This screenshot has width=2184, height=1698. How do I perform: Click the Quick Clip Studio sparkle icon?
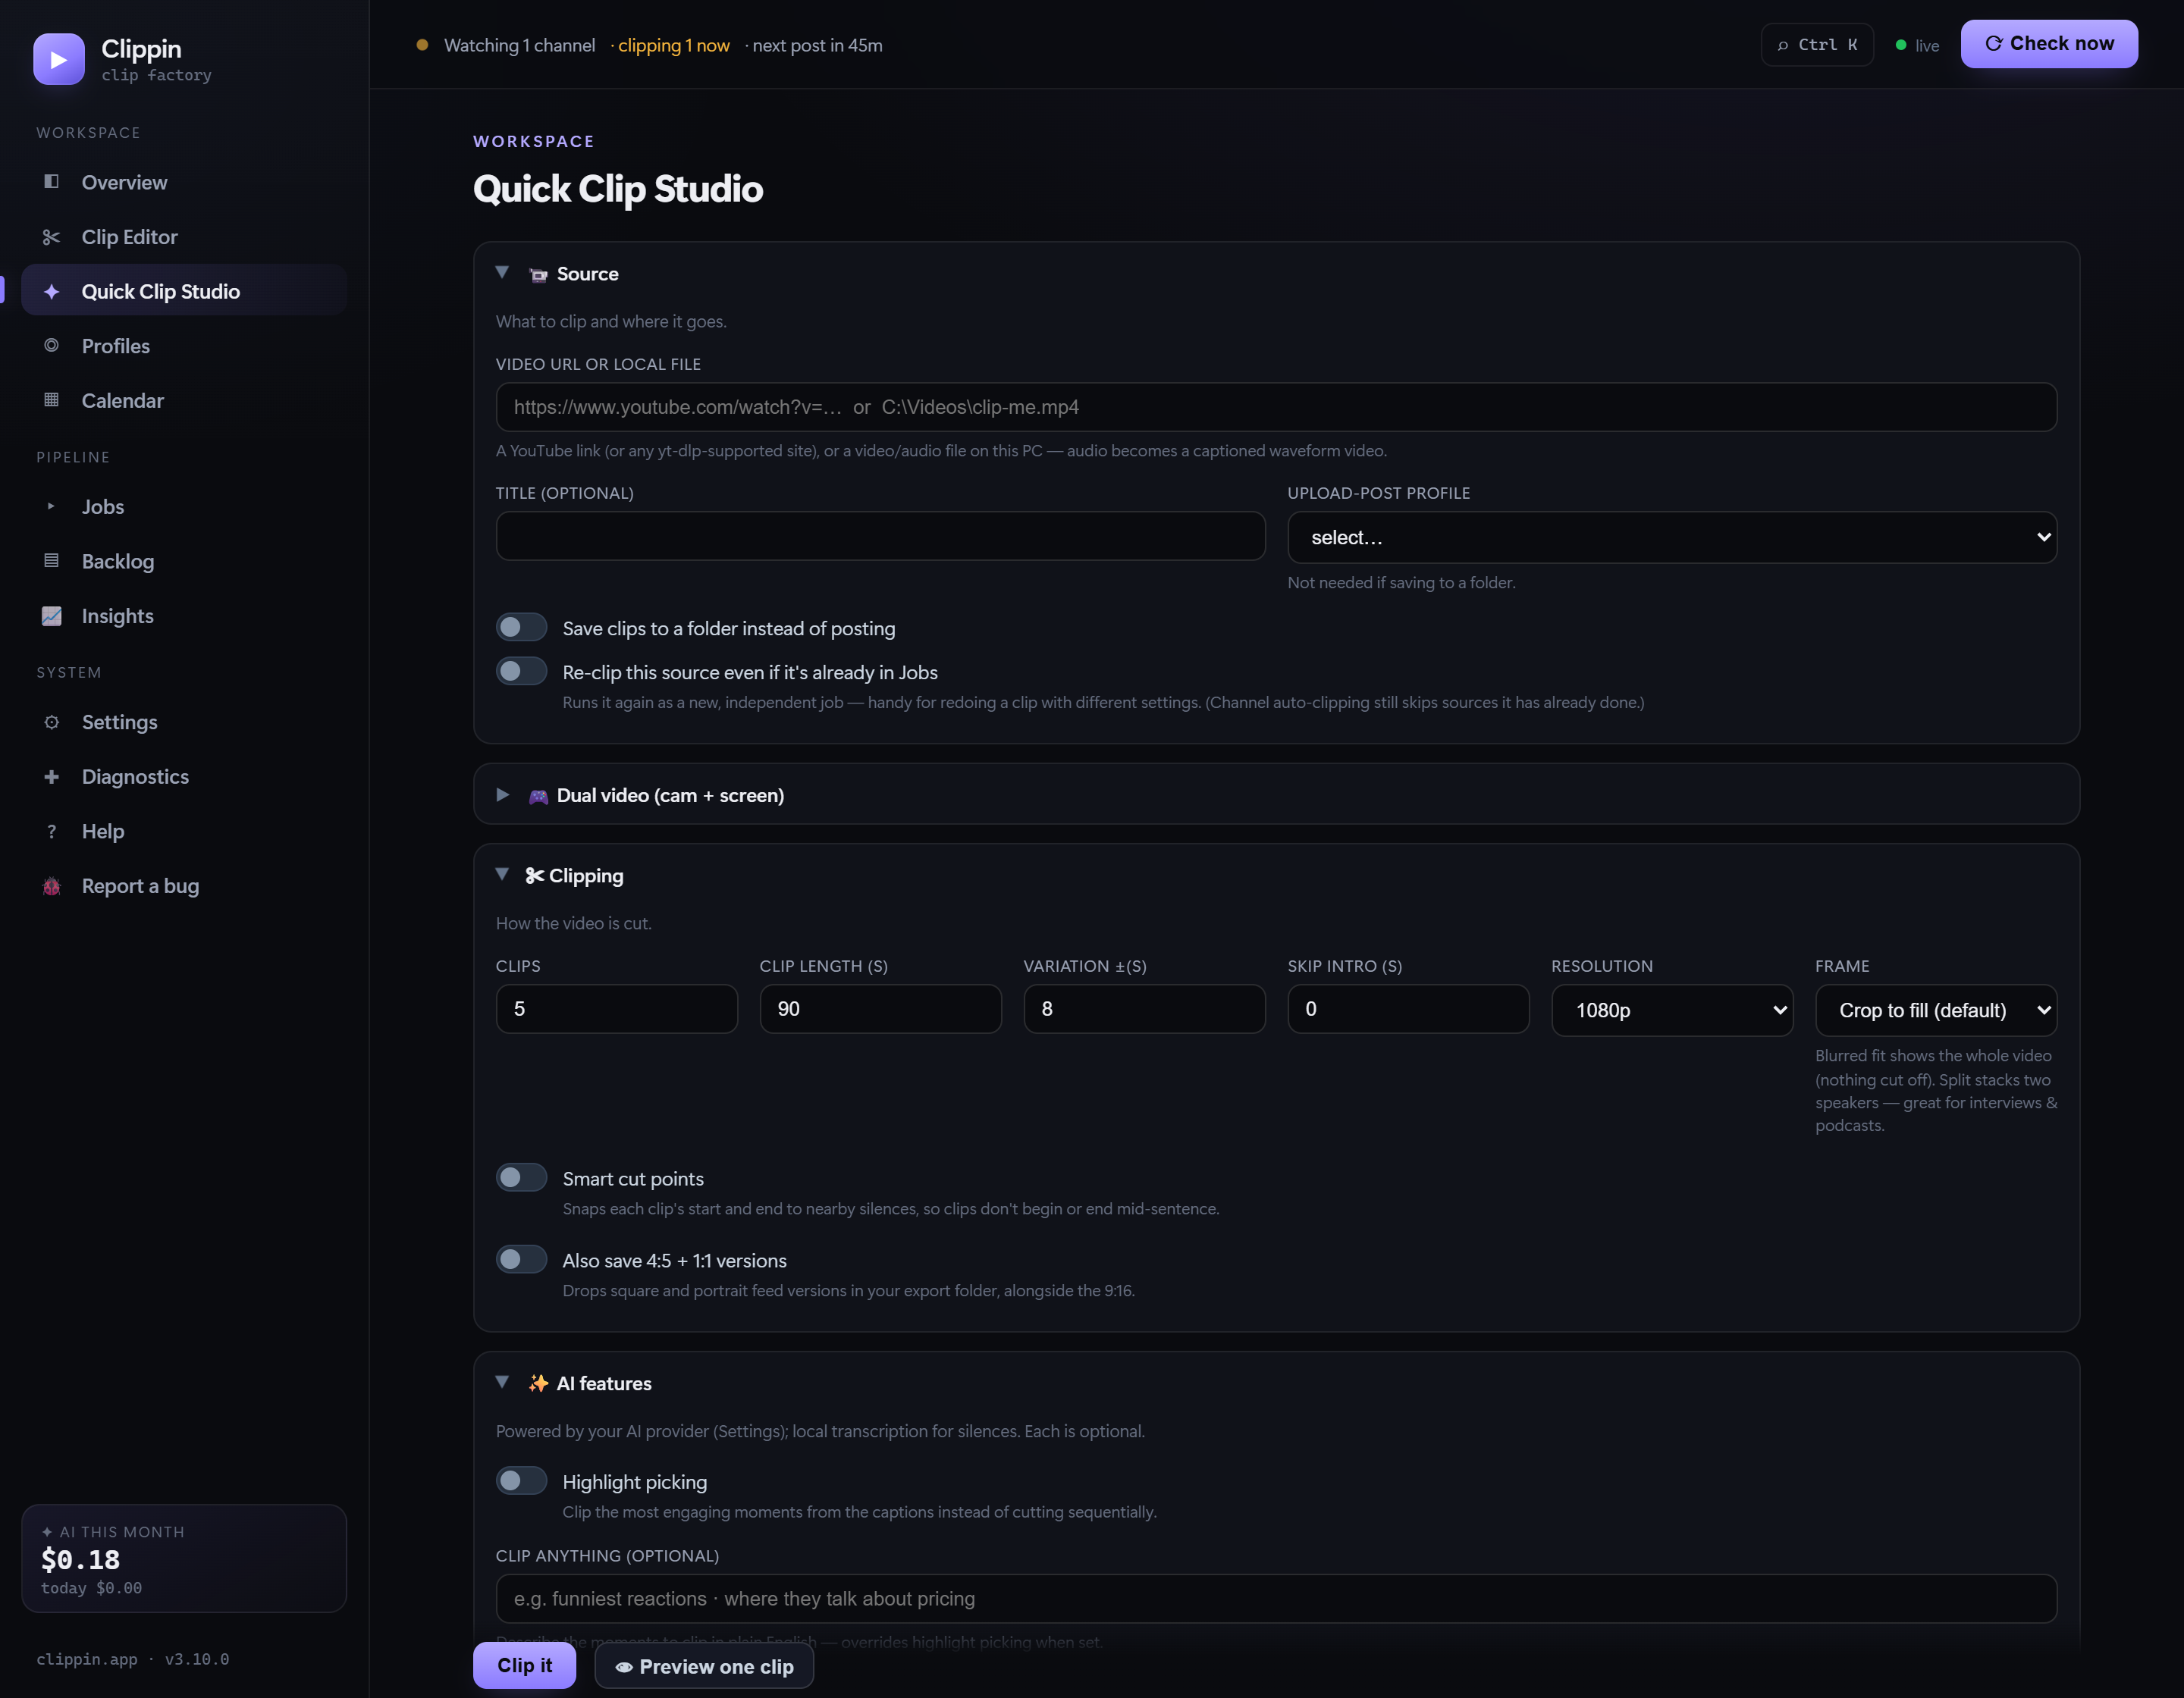click(51, 292)
